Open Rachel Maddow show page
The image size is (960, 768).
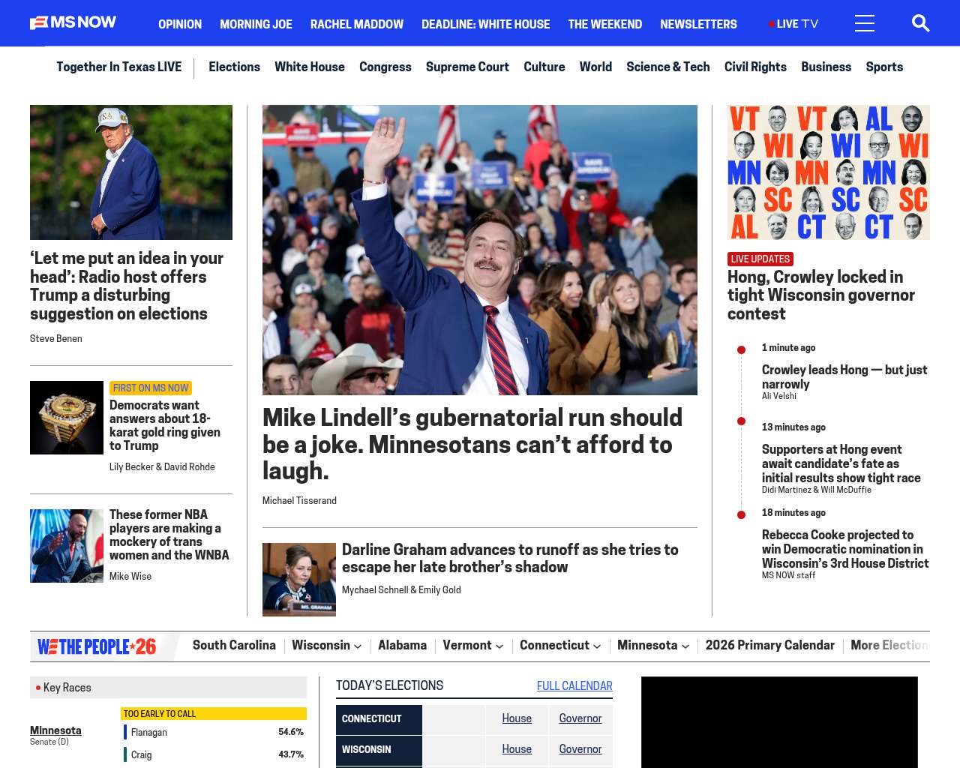click(357, 24)
